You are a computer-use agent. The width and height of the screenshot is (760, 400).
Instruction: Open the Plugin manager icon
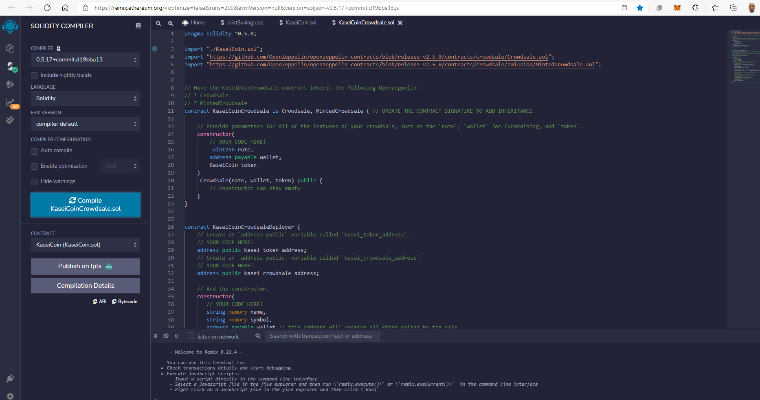pyautogui.click(x=10, y=378)
